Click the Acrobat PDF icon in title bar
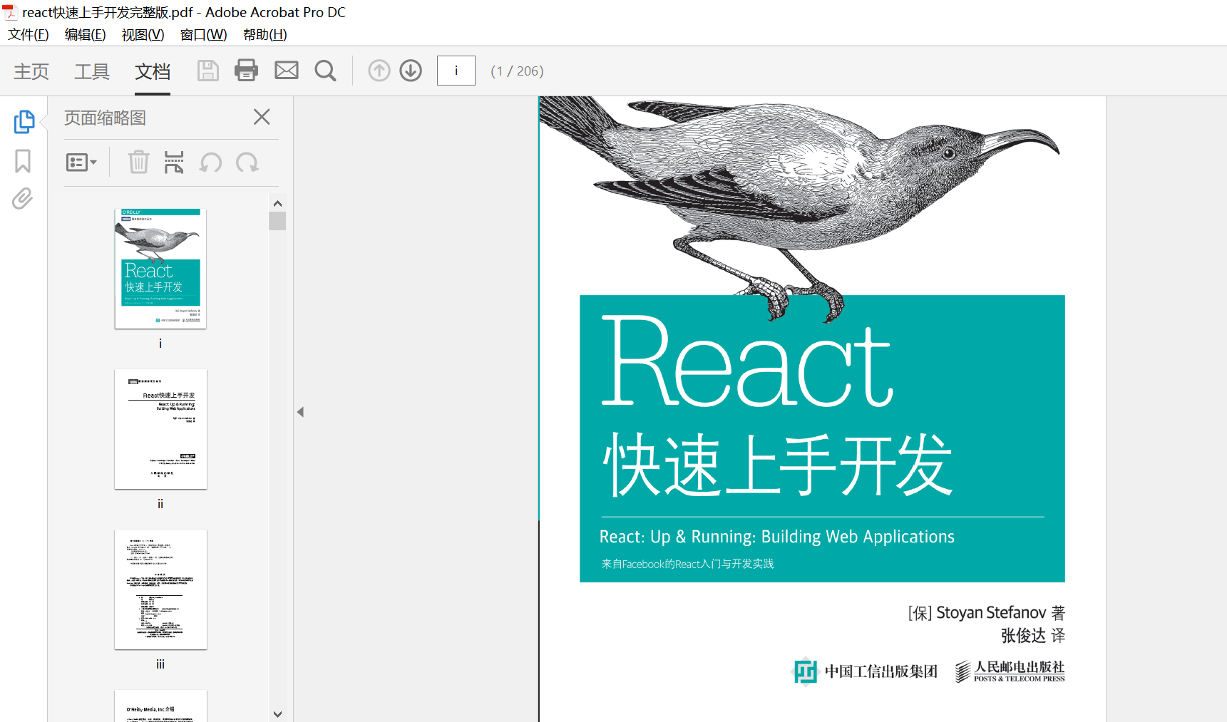This screenshot has height=722, width=1227. (x=9, y=12)
